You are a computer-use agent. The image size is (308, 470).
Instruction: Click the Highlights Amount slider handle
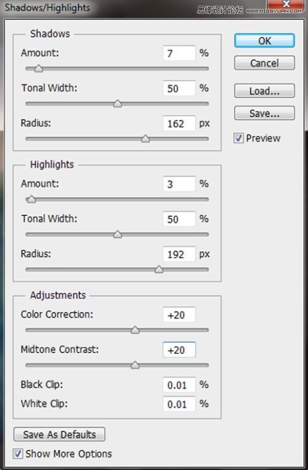coord(31,199)
